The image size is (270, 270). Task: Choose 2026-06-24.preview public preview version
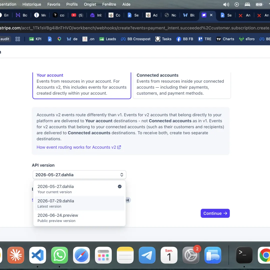click(79, 218)
